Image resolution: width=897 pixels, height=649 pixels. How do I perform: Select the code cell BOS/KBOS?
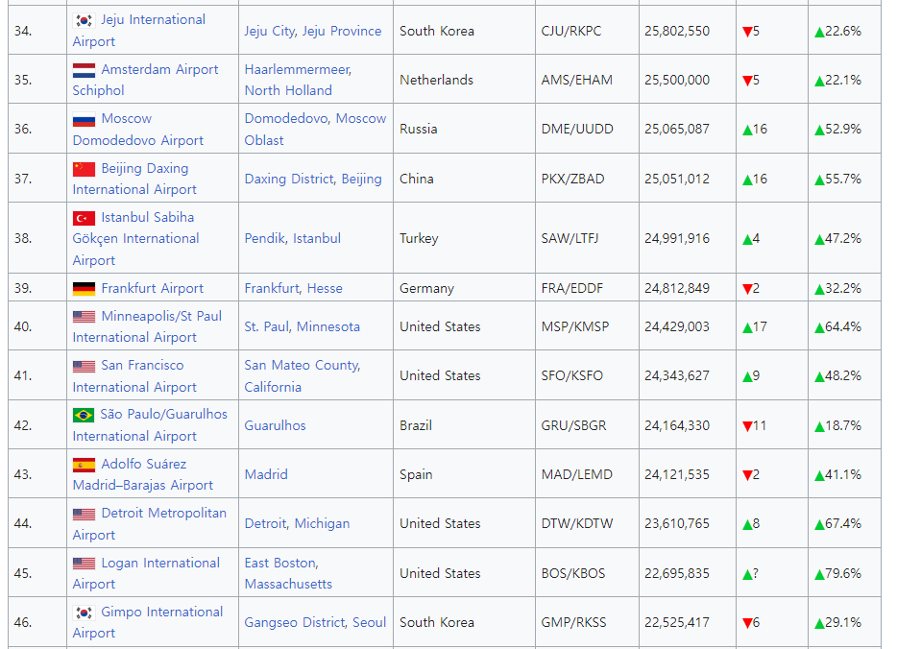coord(573,573)
